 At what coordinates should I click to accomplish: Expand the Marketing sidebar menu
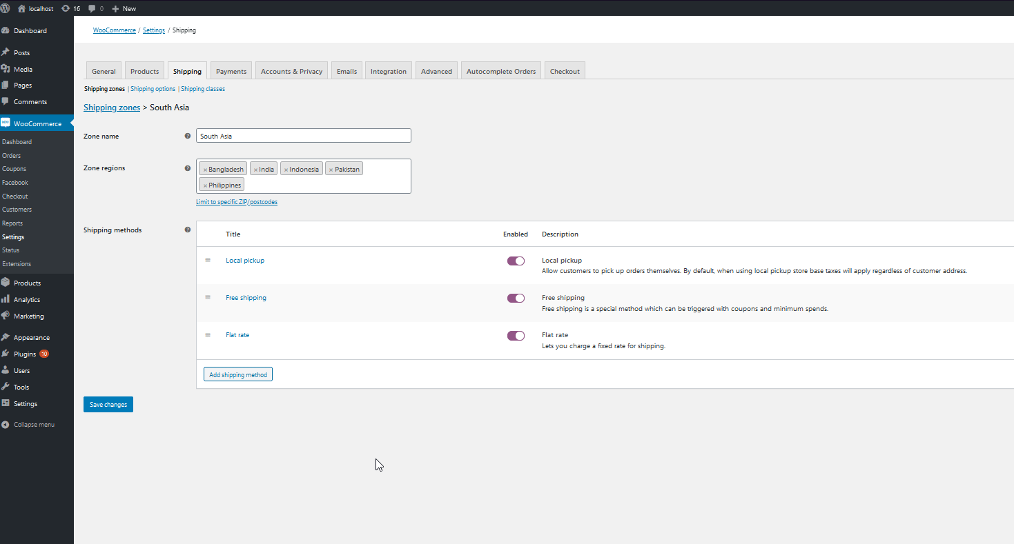(x=28, y=316)
